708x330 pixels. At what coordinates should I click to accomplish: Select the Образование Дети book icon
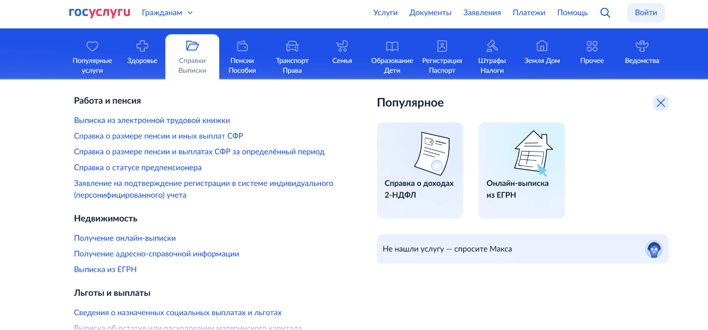pyautogui.click(x=392, y=46)
